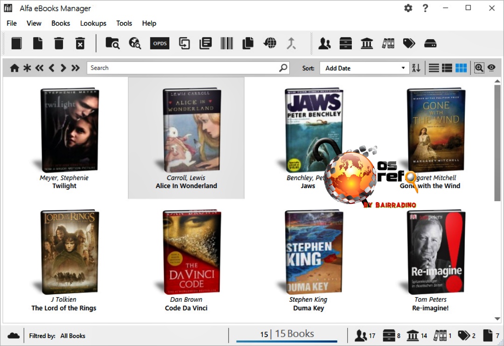
Task: Select the Gone with the Wind cover
Action: (x=436, y=130)
